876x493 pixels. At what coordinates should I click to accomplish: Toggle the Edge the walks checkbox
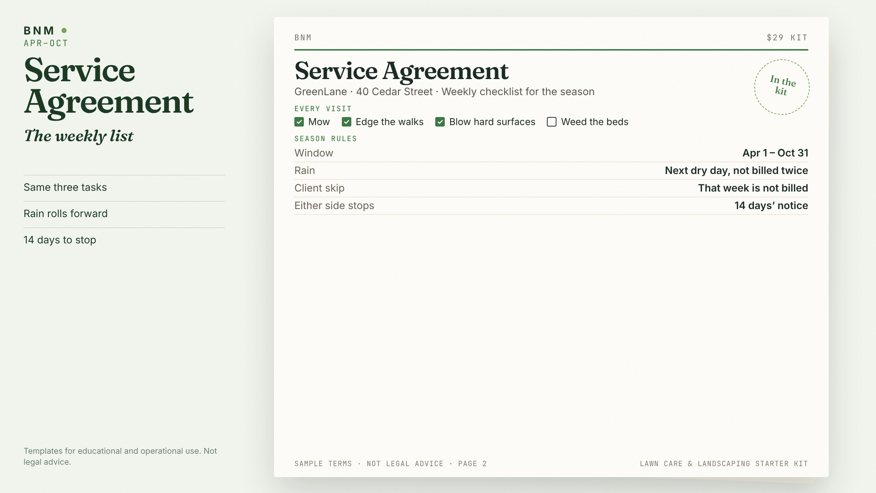(x=346, y=122)
